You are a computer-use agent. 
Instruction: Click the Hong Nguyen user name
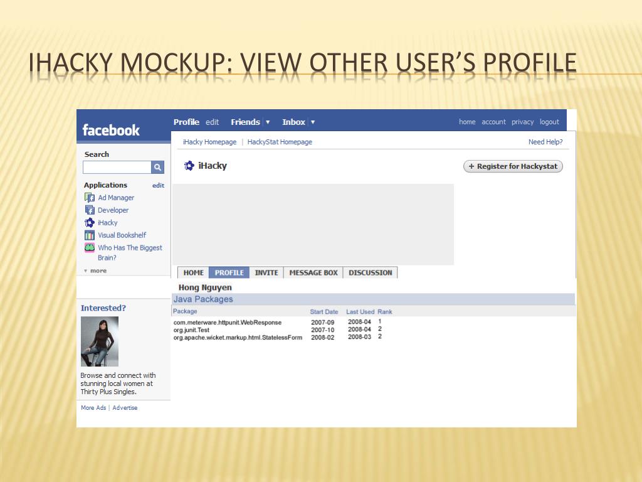click(x=205, y=287)
